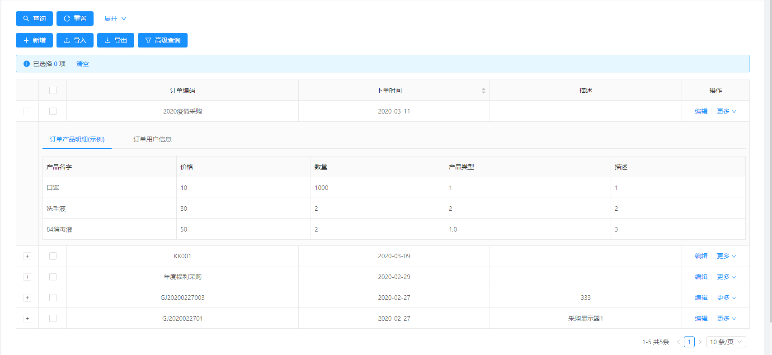Image resolution: width=772 pixels, height=355 pixels.
Task: Click the 查询 search button
Action: point(34,19)
